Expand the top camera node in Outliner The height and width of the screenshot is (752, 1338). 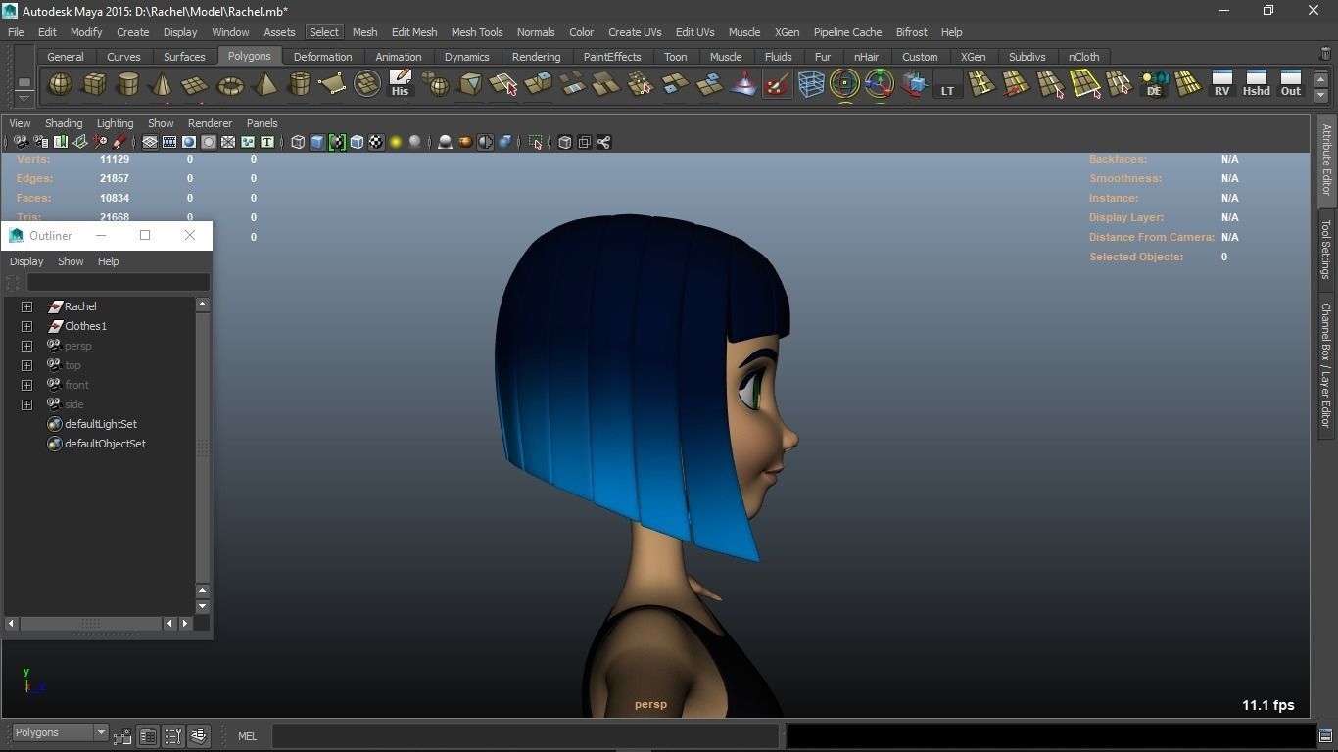coord(27,365)
